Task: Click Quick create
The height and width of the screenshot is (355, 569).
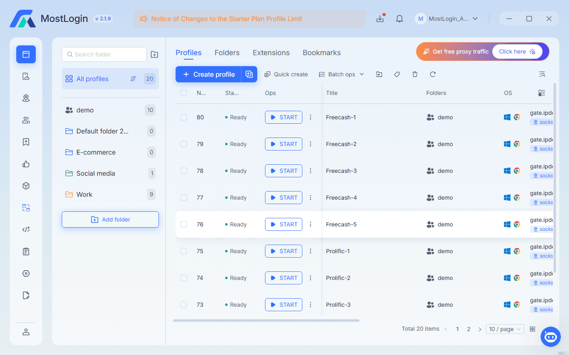Action: pyautogui.click(x=286, y=74)
